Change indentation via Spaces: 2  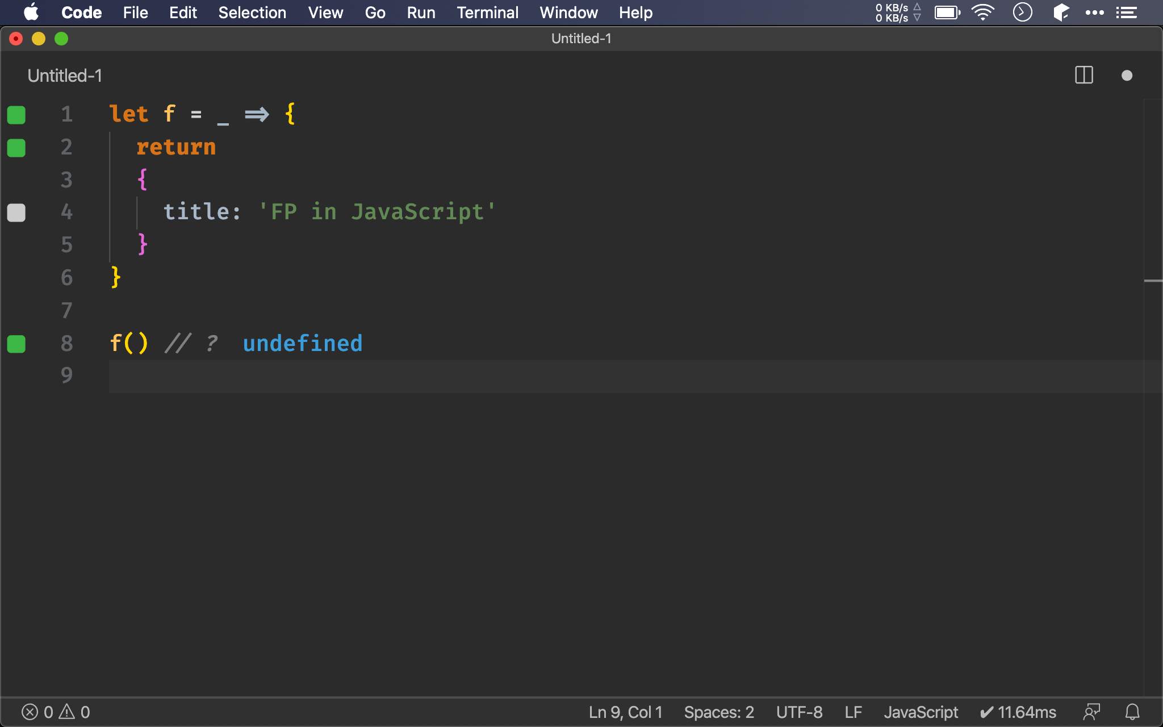(718, 712)
